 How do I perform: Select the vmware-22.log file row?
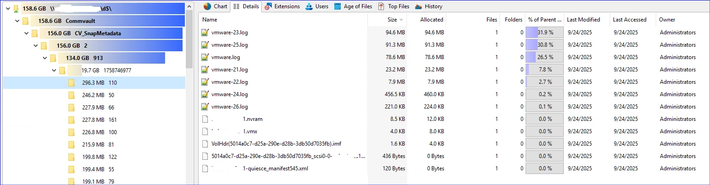tap(454, 82)
